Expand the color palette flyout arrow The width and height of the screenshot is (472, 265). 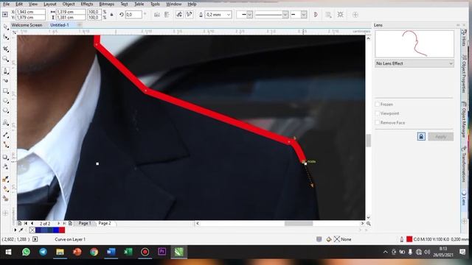[x=15, y=230]
